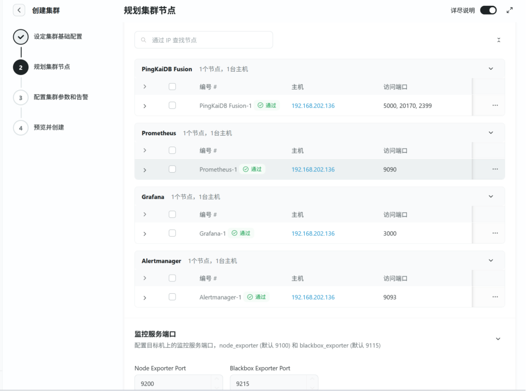Open the more options menu for Prometheus-1
Viewport: 526px width, 391px height.
(495, 169)
